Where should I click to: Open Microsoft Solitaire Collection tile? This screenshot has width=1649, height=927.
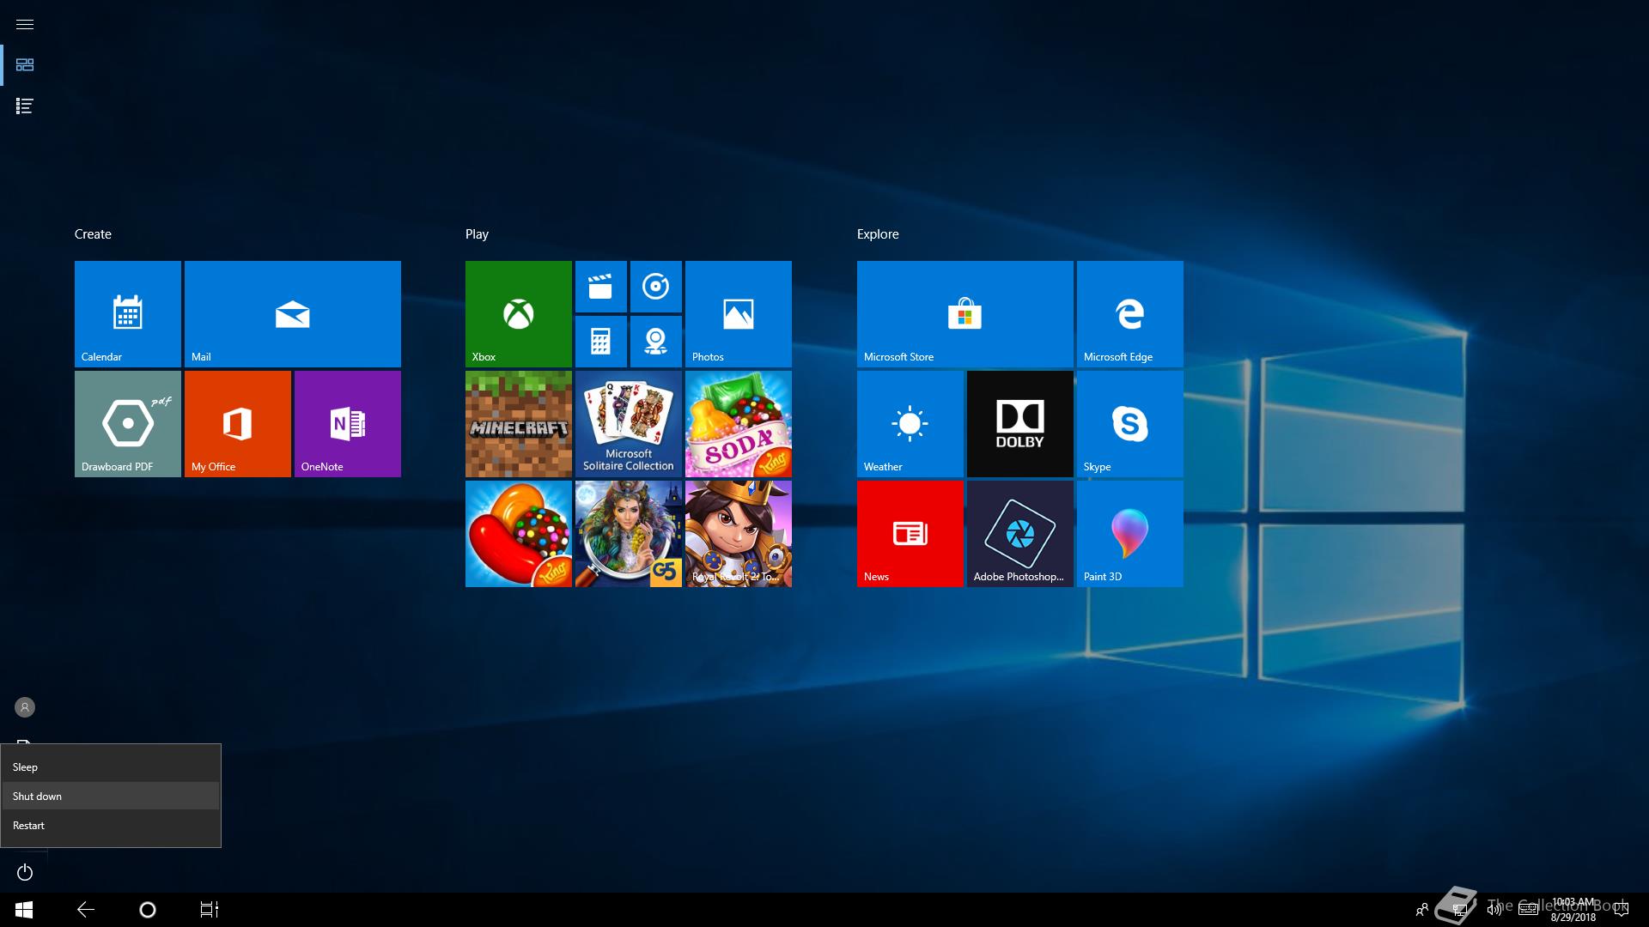click(629, 424)
